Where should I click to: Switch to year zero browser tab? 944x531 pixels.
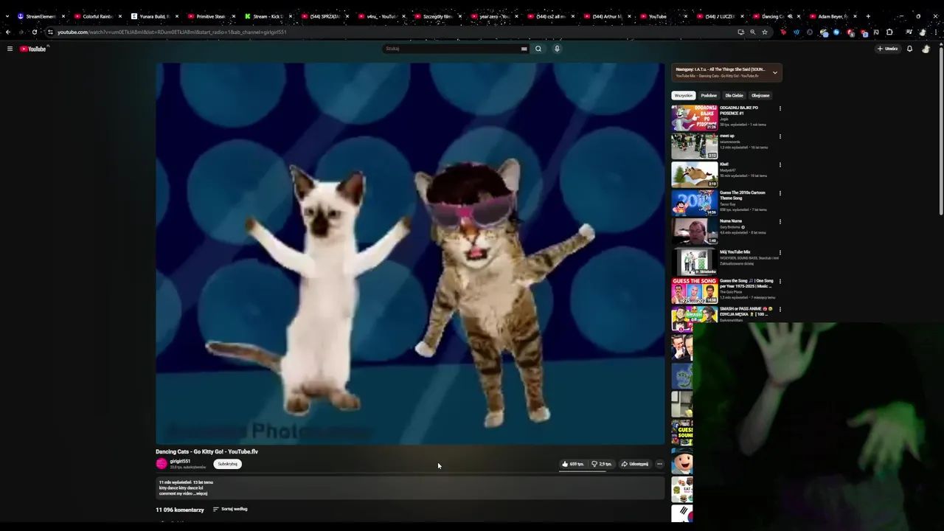[x=495, y=16]
